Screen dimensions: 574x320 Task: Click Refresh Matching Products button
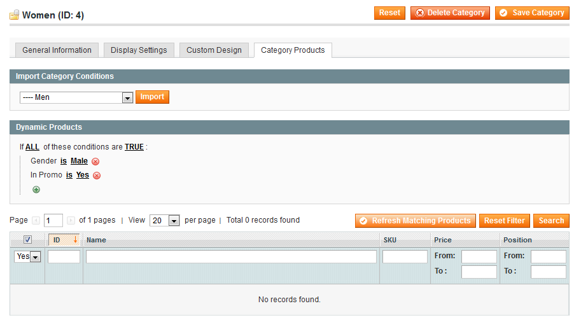click(x=416, y=221)
